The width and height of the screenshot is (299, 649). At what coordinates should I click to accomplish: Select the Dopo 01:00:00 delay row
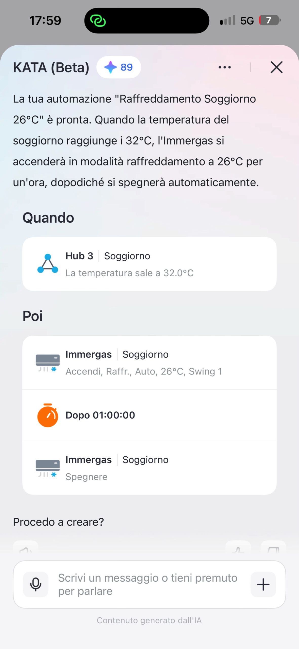coord(149,415)
